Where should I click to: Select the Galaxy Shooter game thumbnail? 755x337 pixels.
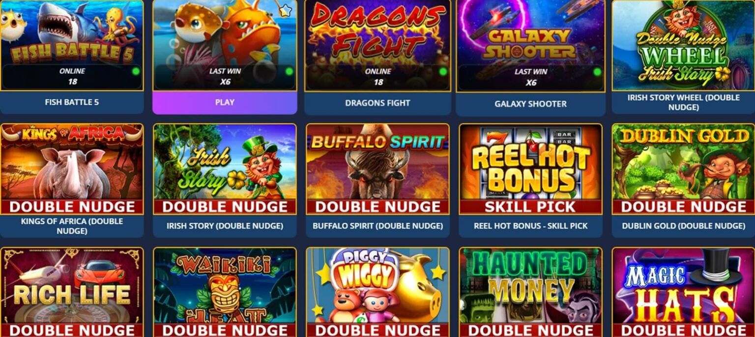pos(530,46)
